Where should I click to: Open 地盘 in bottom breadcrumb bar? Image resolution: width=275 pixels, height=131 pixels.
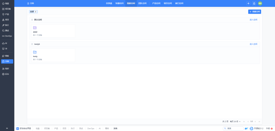38,128
